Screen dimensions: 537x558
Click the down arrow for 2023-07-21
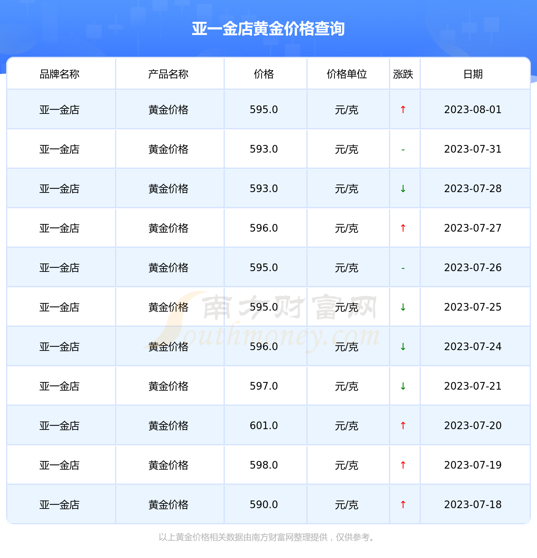pyautogui.click(x=403, y=386)
